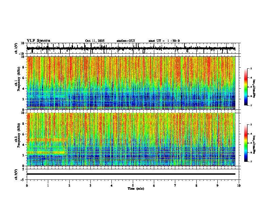Click the "2" kHz tick on ch.2 frequency axis
This screenshot has height=208, width=269.
[24, 155]
